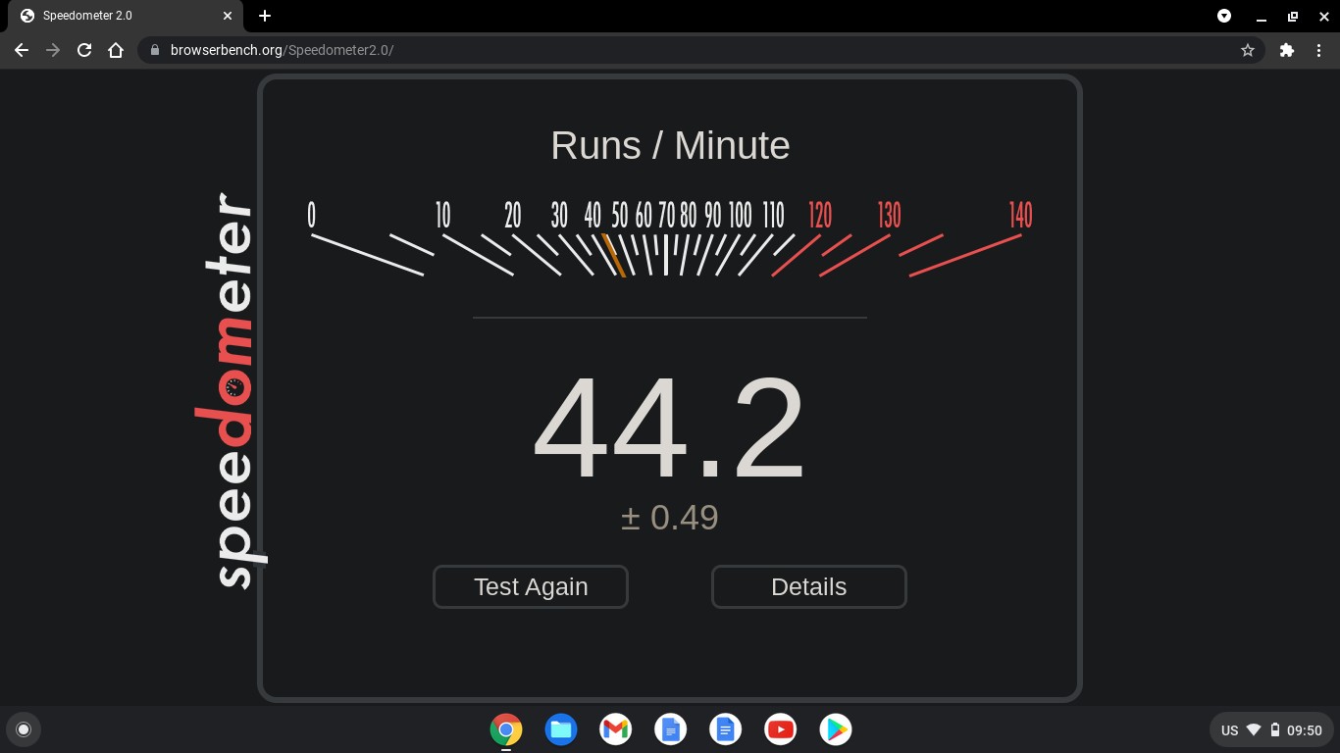Click the Runs / Minute heading
The height and width of the screenshot is (753, 1340).
[x=670, y=145]
